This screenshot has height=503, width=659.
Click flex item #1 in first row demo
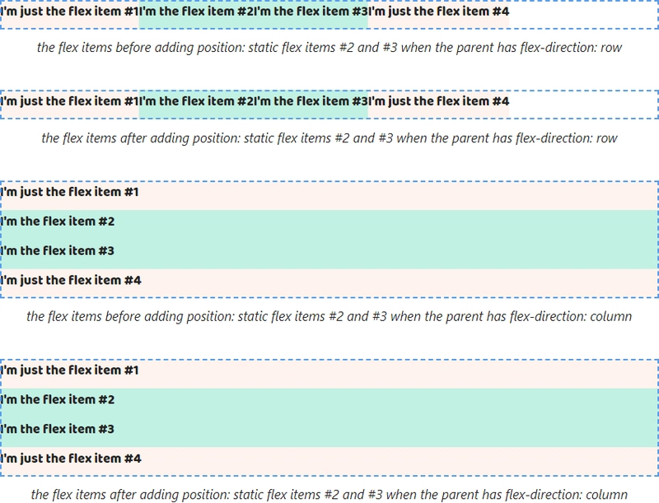point(70,15)
